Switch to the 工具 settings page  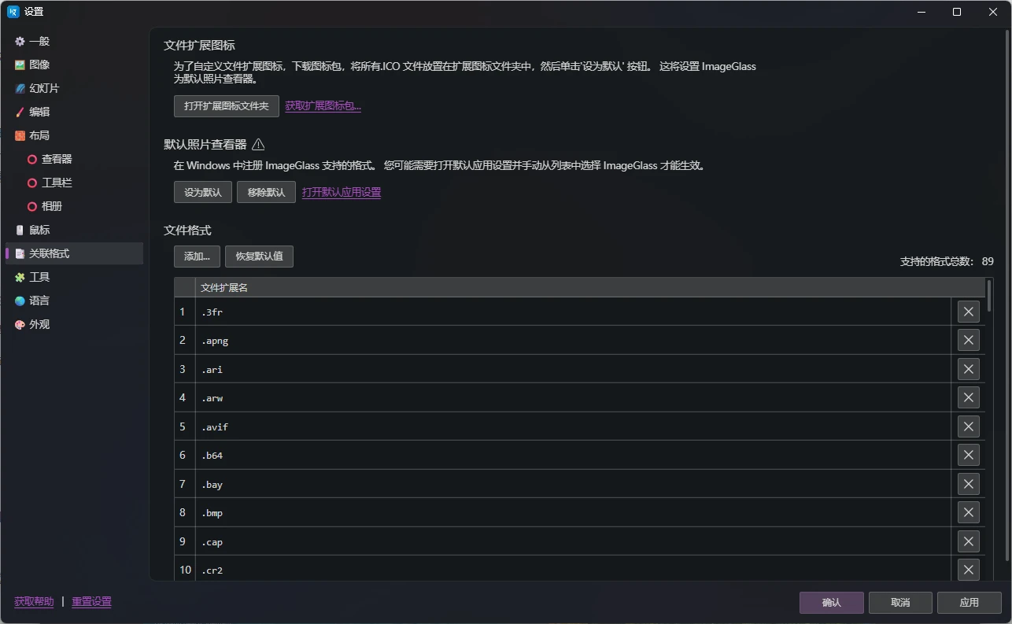coord(74,277)
